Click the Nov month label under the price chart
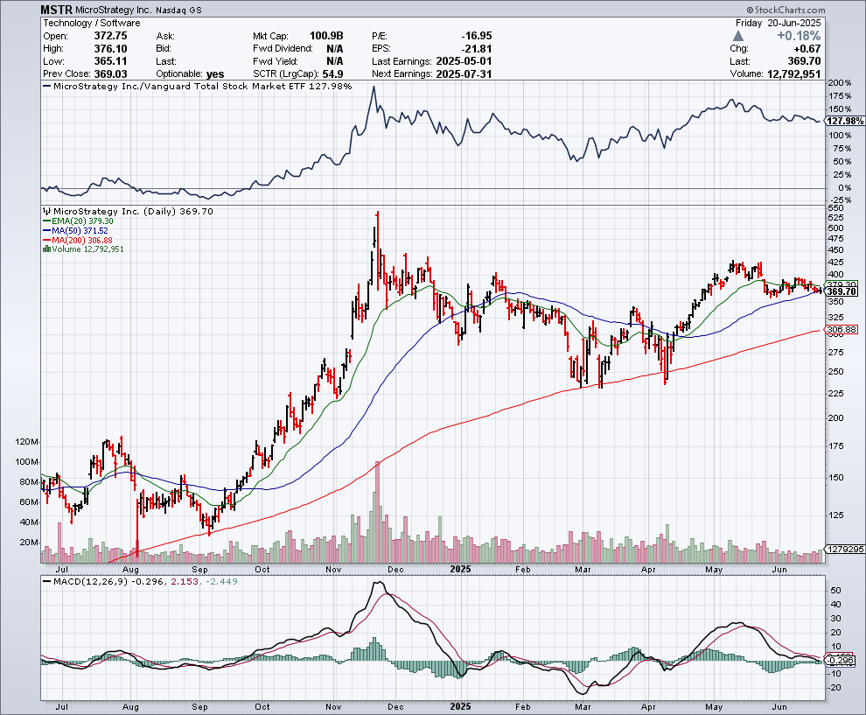 (333, 569)
